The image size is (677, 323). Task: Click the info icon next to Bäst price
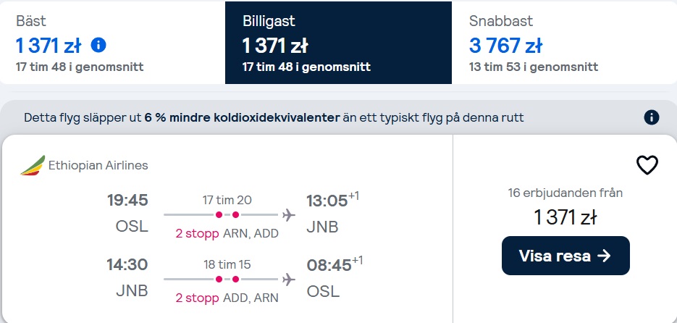[x=98, y=45]
